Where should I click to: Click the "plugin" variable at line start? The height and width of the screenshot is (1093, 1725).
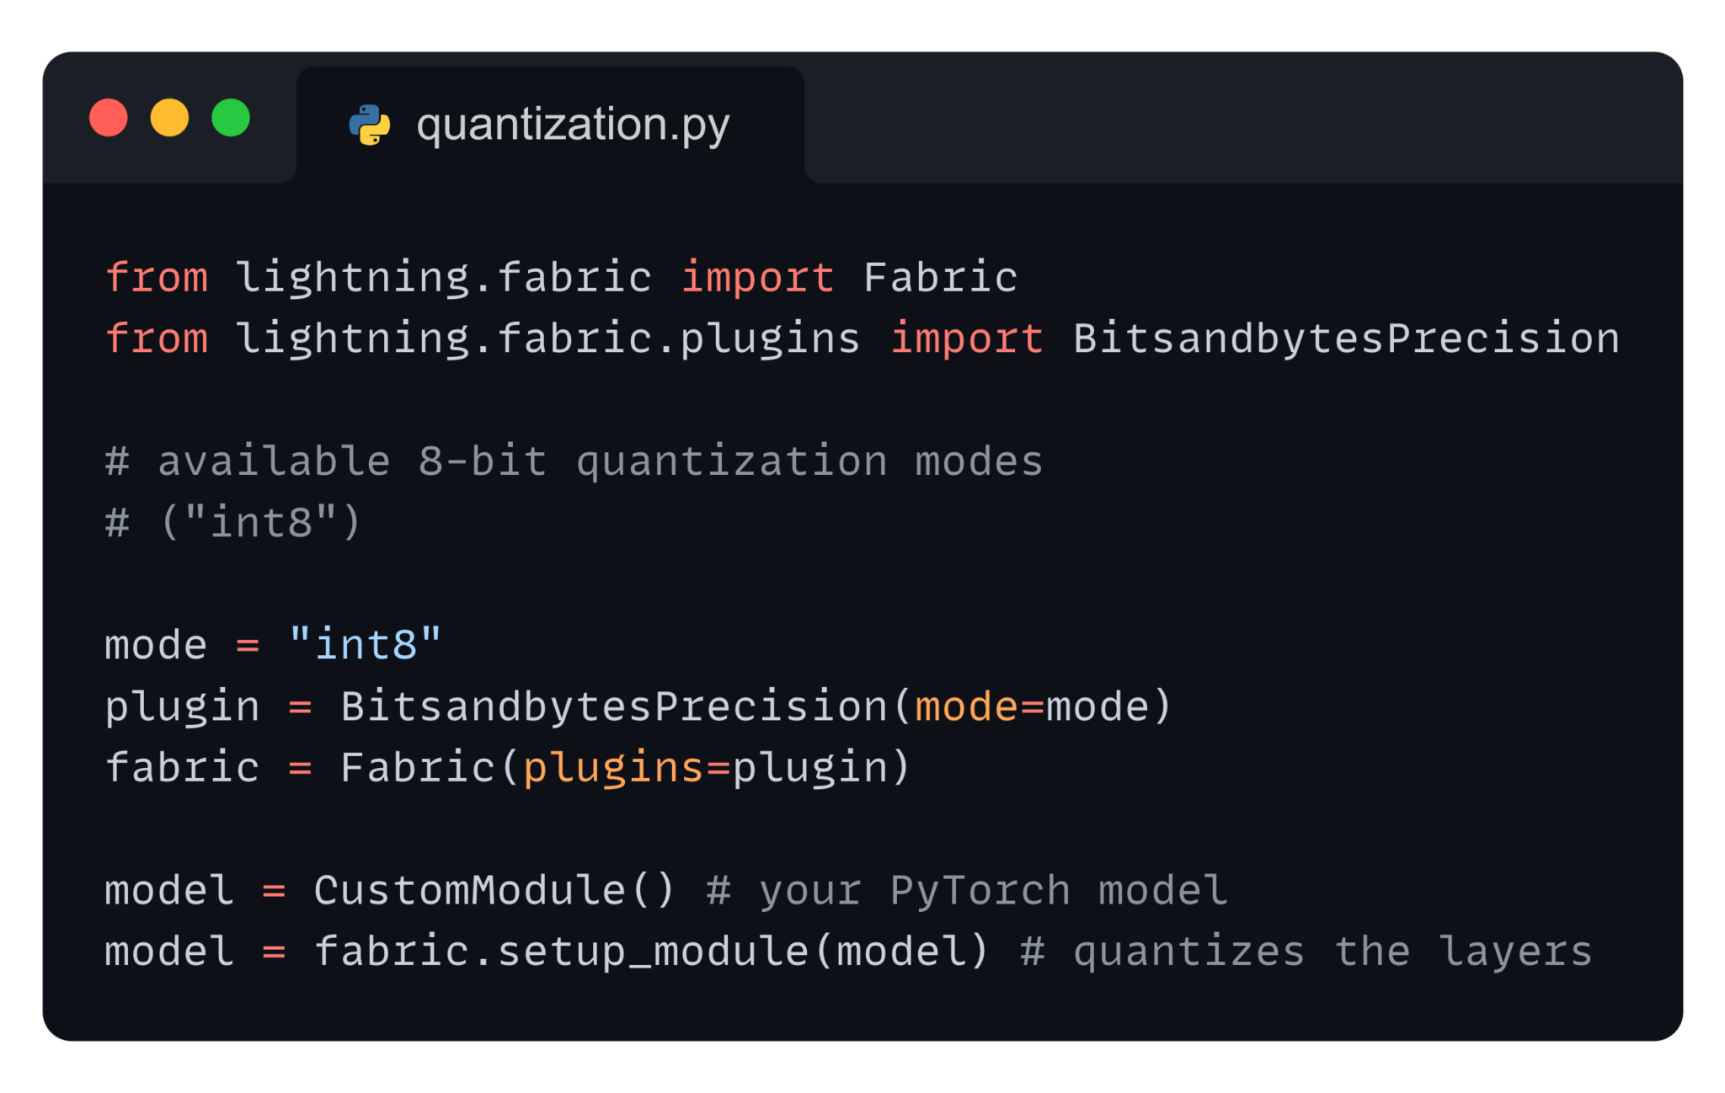tap(182, 706)
